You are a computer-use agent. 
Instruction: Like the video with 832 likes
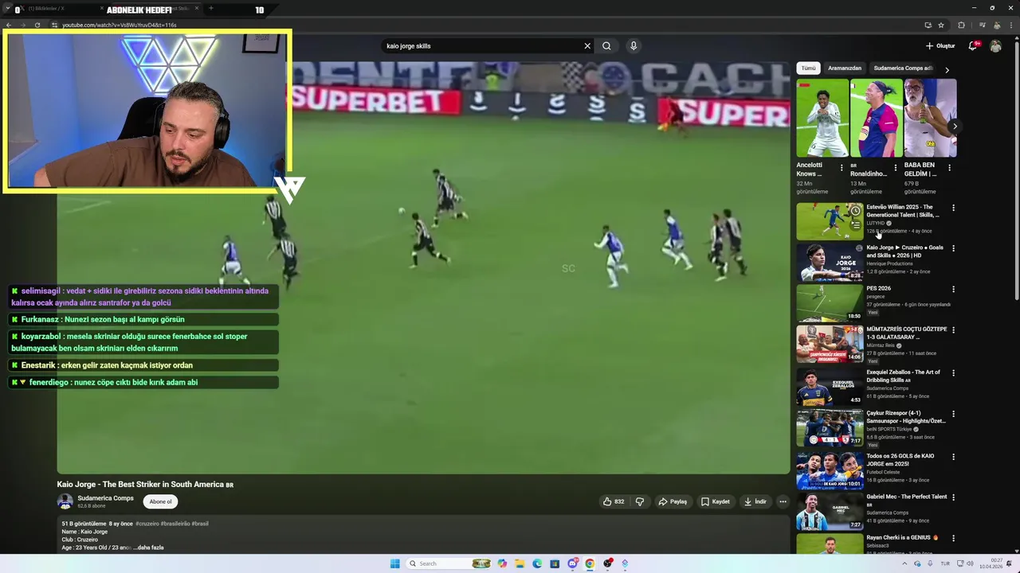[x=614, y=501]
